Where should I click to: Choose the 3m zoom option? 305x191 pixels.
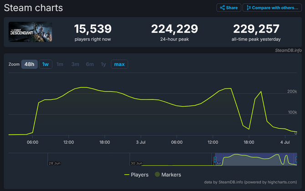click(x=75, y=64)
